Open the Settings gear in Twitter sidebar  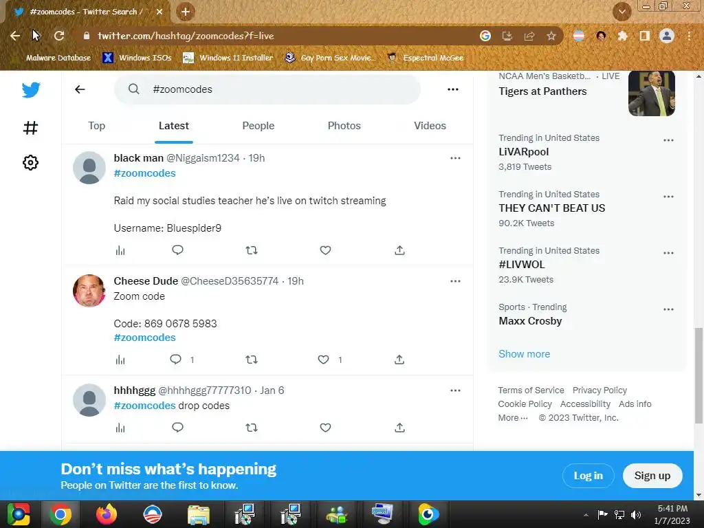coord(30,162)
